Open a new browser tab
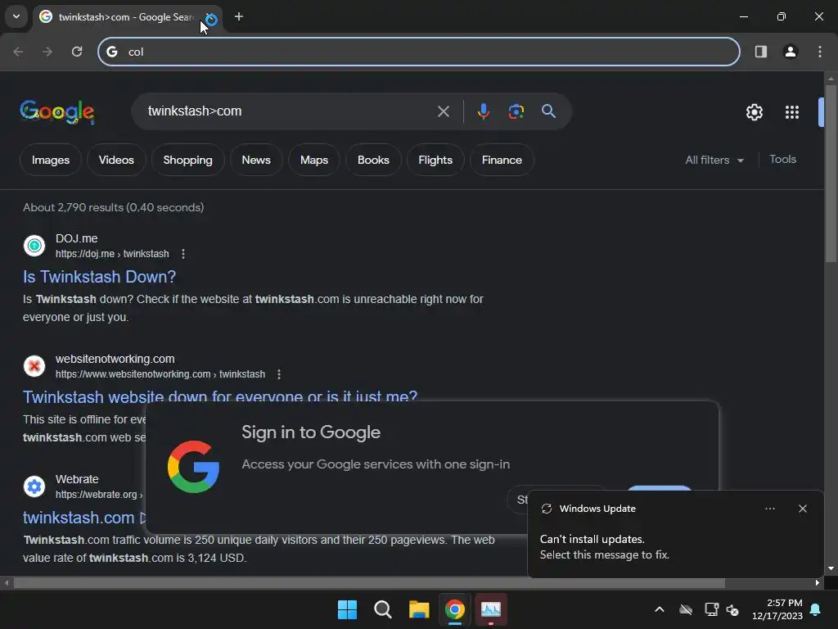 tap(239, 16)
